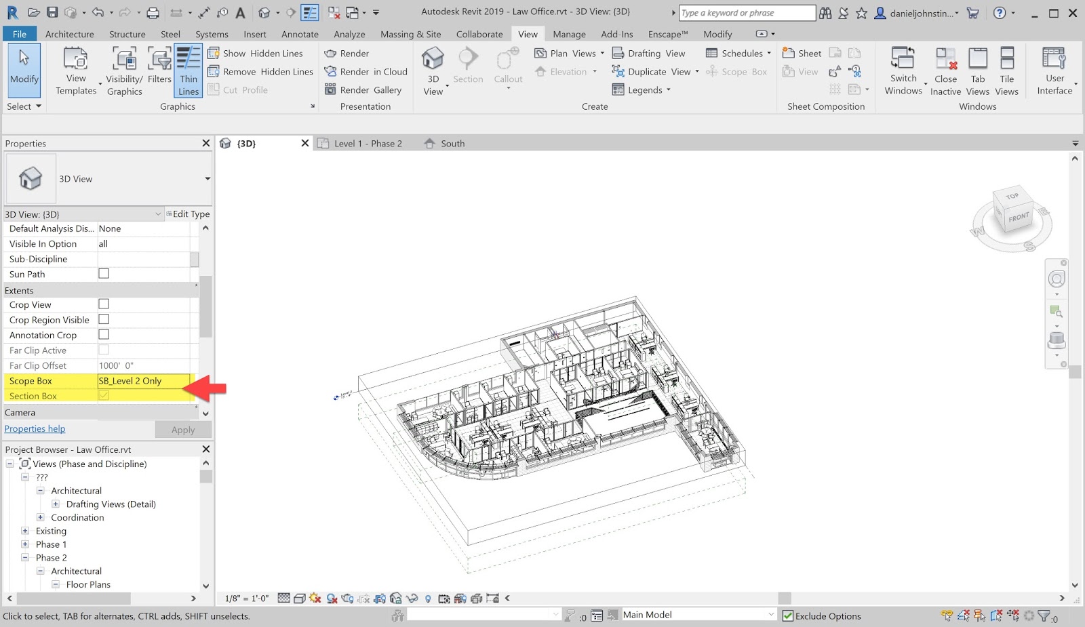The height and width of the screenshot is (627, 1085).
Task: Uncheck Exclude Options in status bar
Action: click(x=788, y=615)
